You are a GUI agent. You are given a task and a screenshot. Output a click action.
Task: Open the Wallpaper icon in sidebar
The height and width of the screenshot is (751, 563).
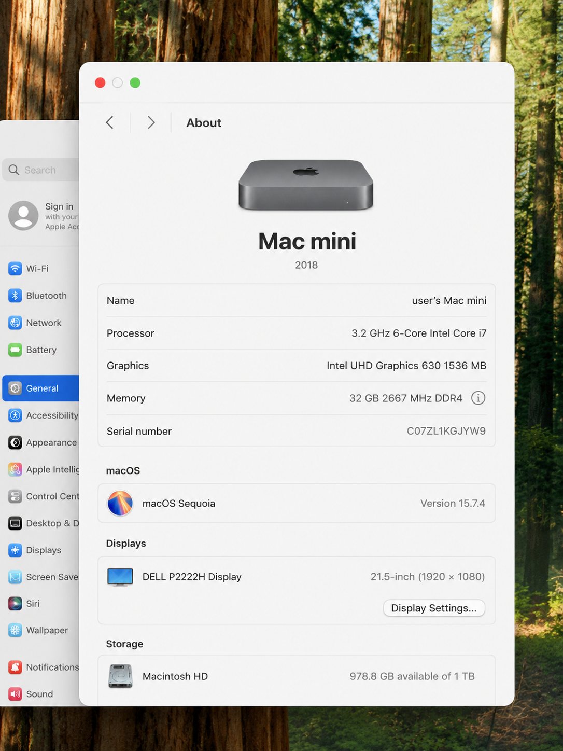coord(15,630)
